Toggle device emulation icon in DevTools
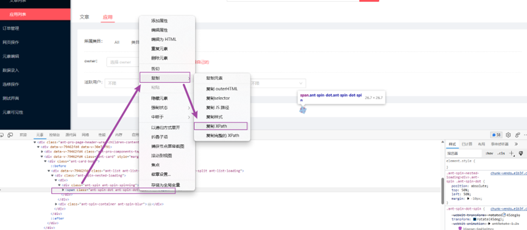 click(x=10, y=135)
